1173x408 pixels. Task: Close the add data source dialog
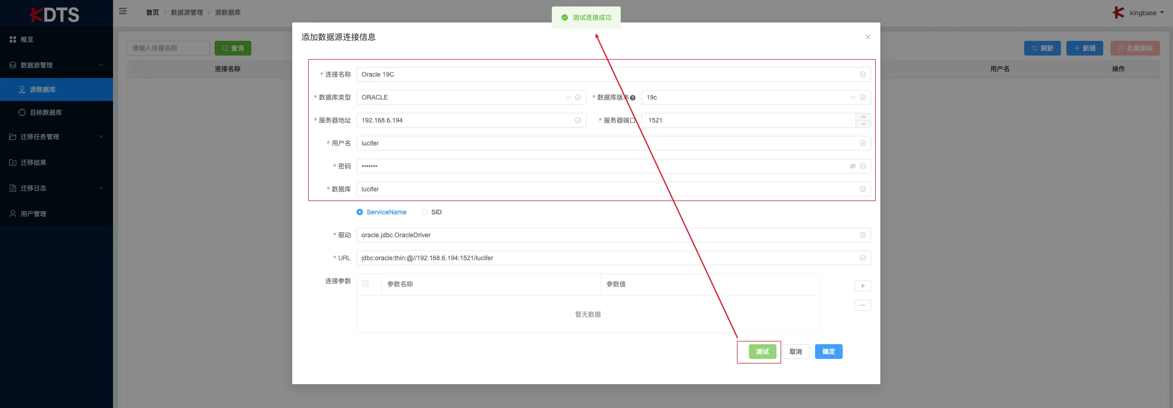867,37
